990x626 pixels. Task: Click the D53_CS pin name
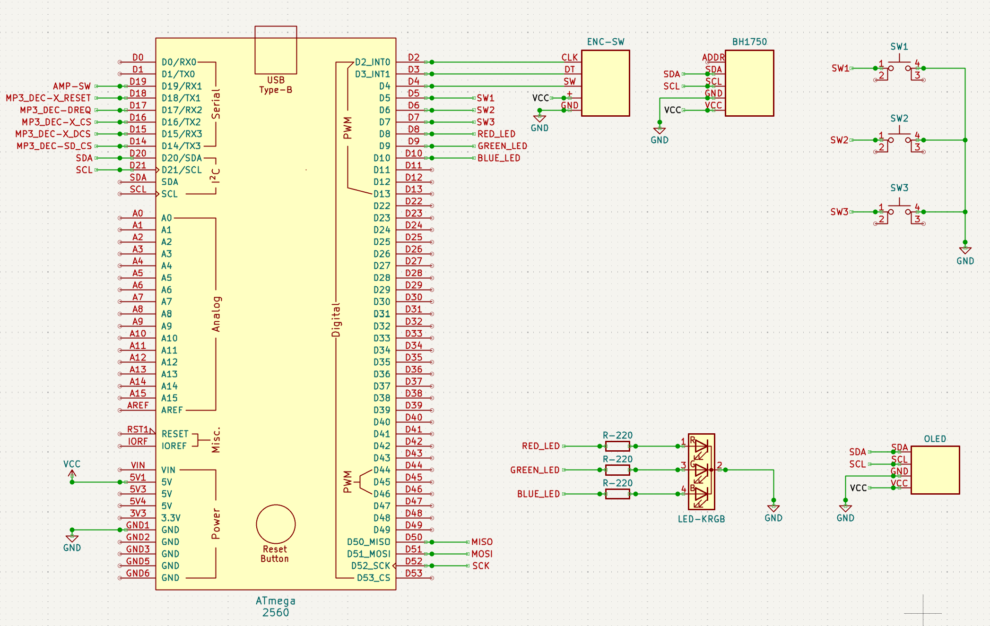[373, 578]
